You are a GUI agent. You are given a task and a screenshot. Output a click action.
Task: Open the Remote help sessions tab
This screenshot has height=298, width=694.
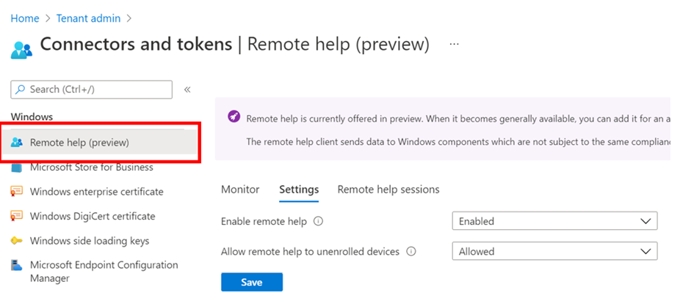[388, 190]
